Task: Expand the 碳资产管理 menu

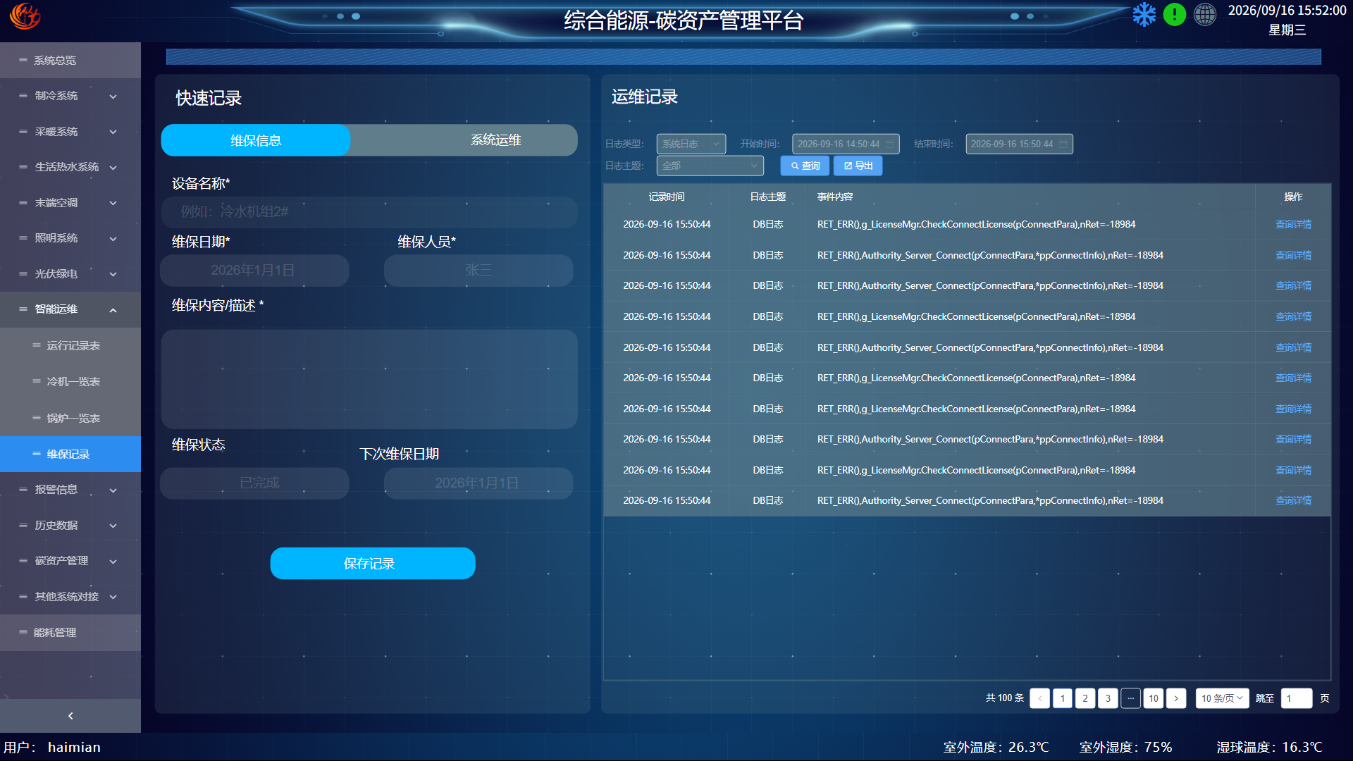Action: (70, 562)
